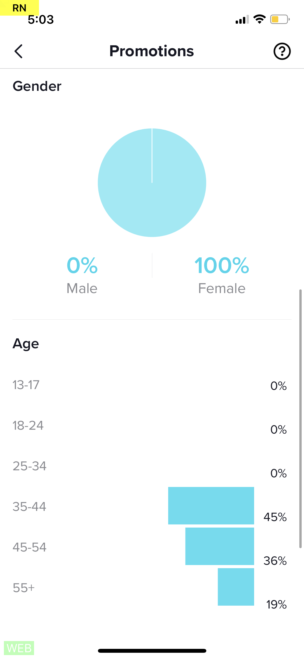Viewport: 304px width, 659px height.
Task: Tap the 25-34 age row label
Action: 30,466
